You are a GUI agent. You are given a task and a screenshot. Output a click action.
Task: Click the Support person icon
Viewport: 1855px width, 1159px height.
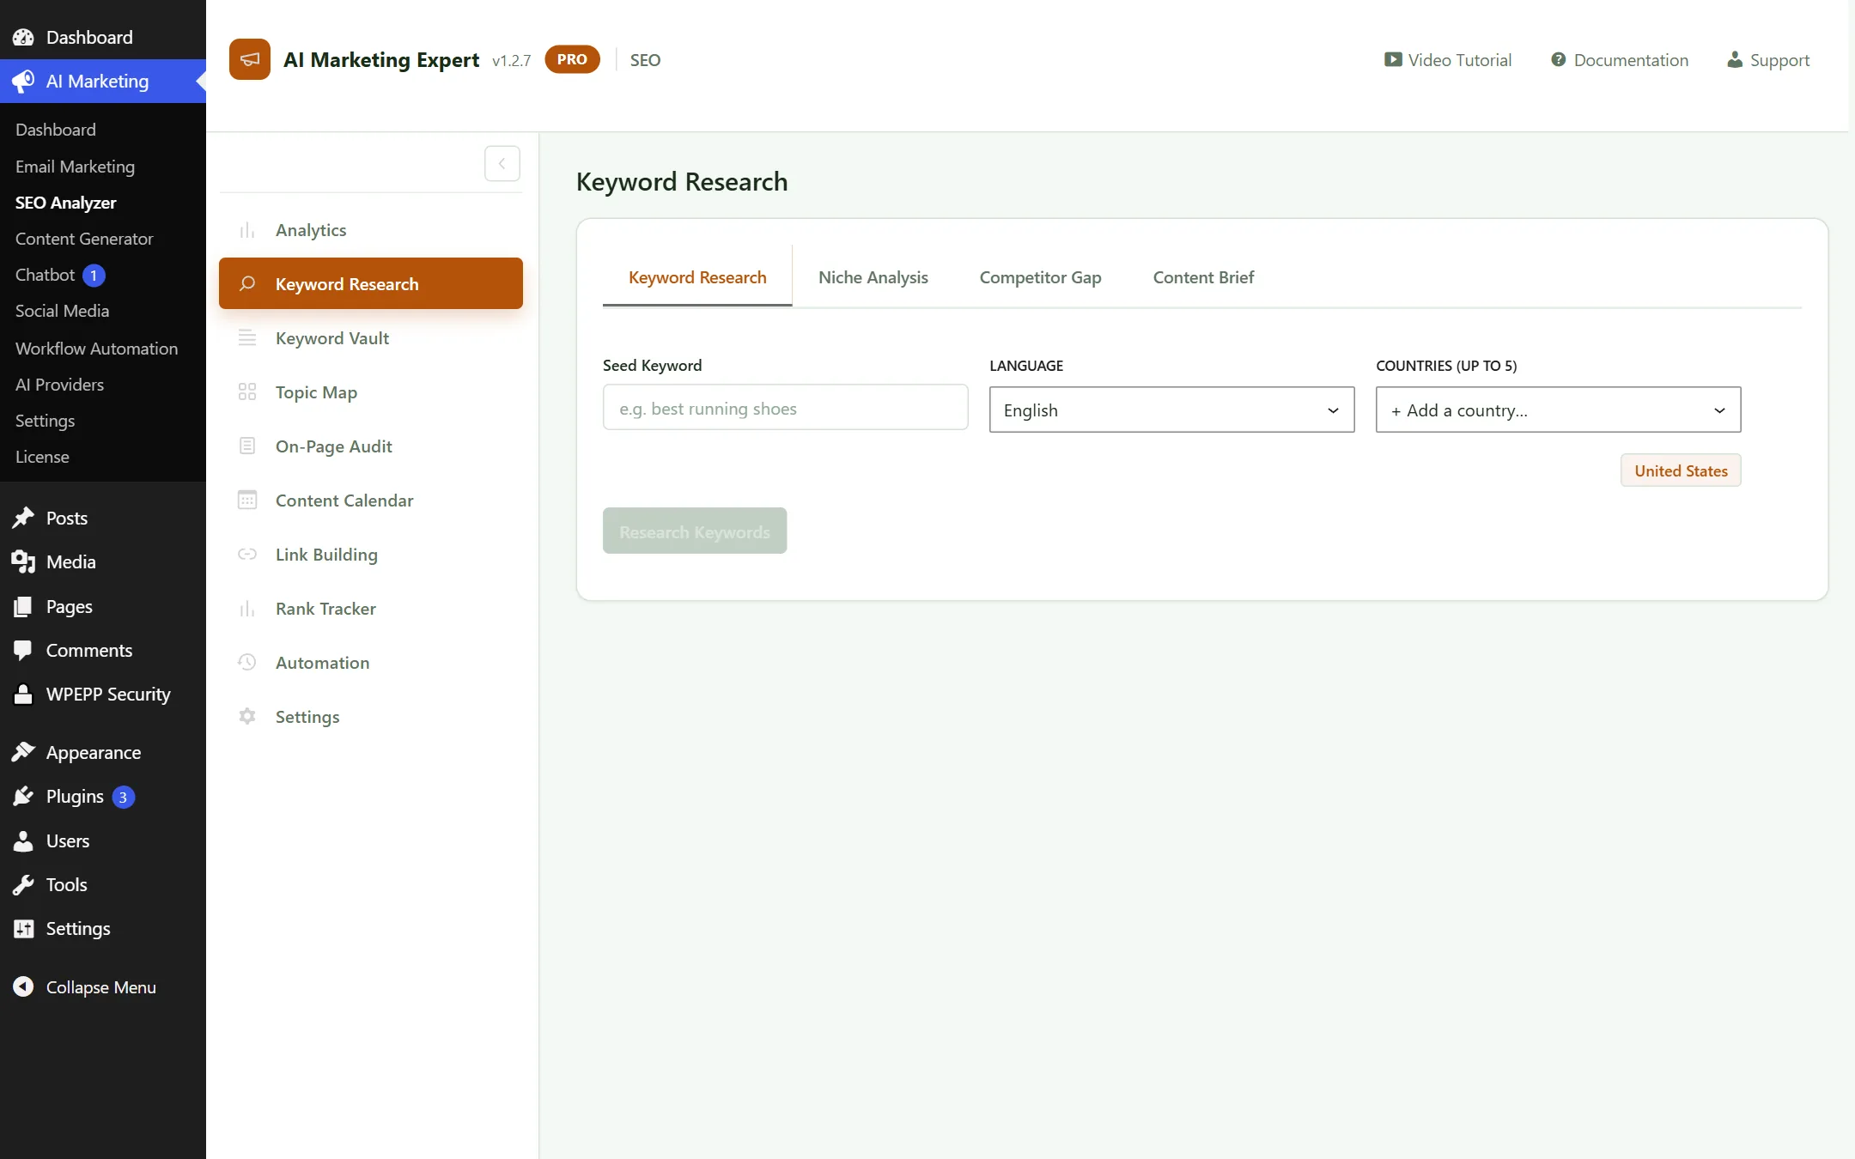pos(1735,59)
